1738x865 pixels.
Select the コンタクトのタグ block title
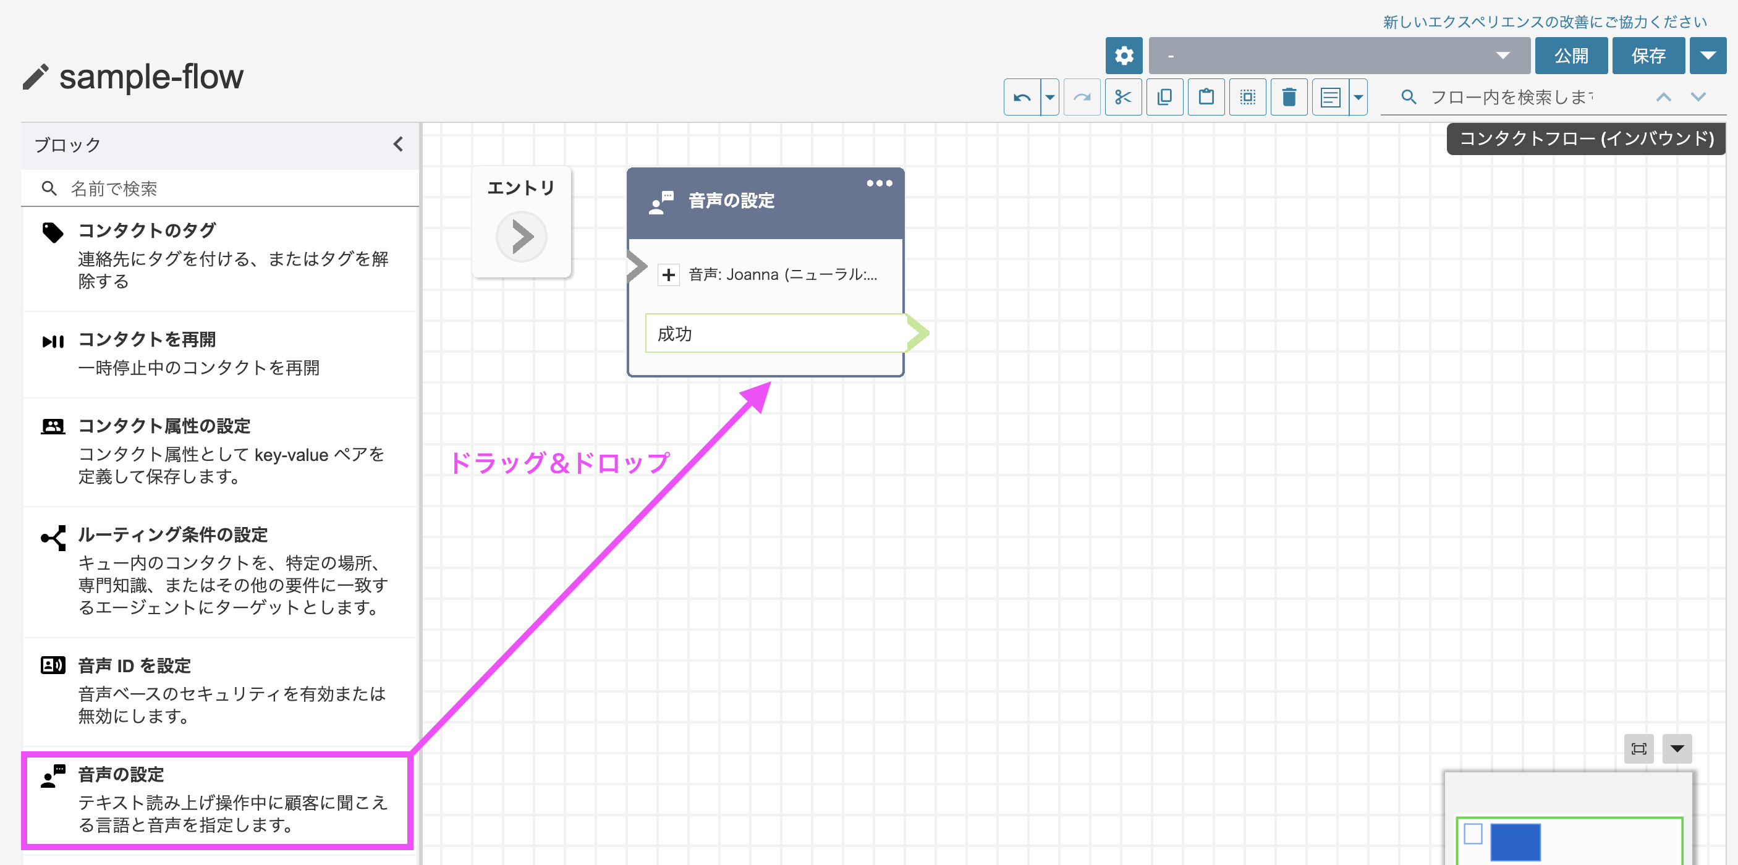tap(147, 230)
